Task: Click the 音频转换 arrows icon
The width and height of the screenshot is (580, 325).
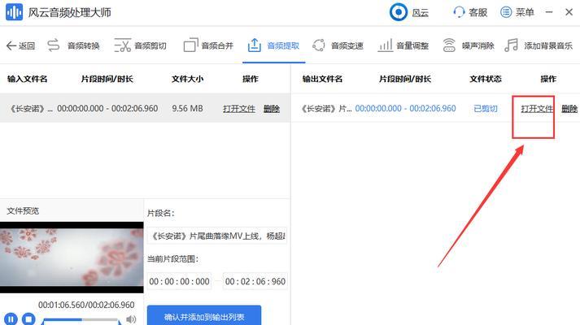Action: point(54,45)
